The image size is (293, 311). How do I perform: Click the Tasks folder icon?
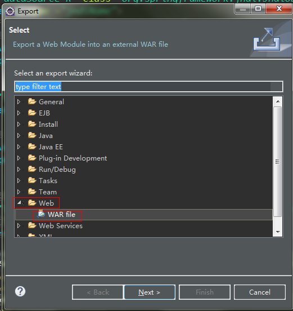click(x=32, y=180)
